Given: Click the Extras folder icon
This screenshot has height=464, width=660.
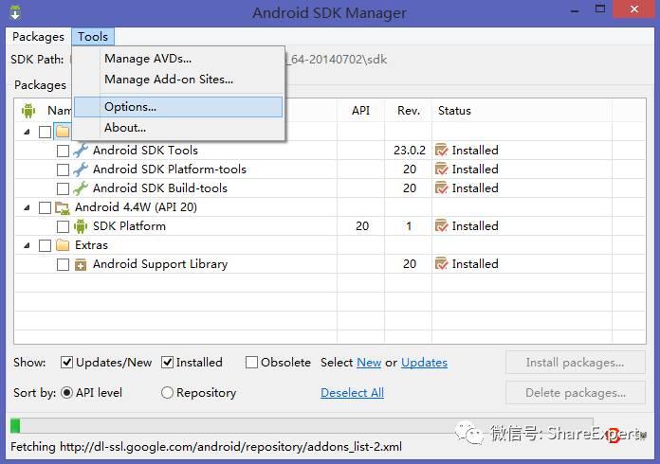Looking at the screenshot, I should 63,244.
